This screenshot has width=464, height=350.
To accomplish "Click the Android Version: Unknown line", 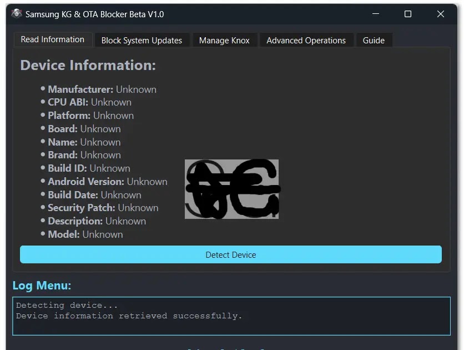I will click(x=108, y=182).
